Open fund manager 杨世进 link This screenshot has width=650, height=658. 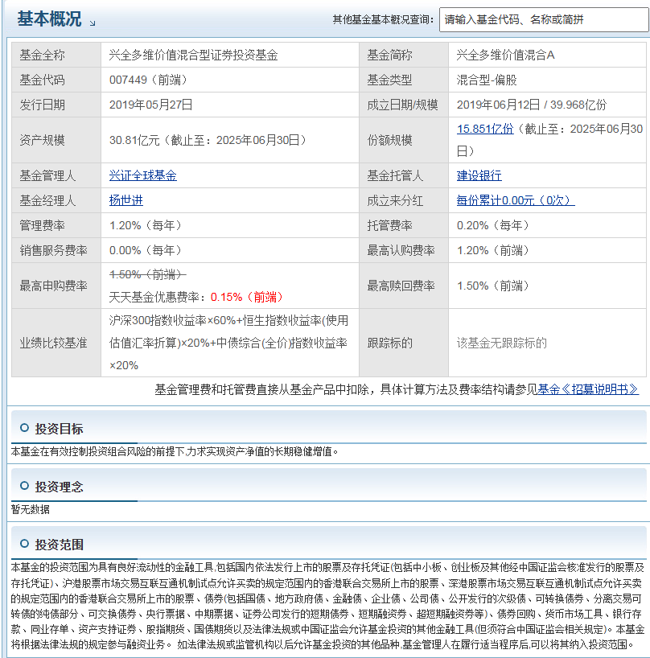(x=125, y=200)
